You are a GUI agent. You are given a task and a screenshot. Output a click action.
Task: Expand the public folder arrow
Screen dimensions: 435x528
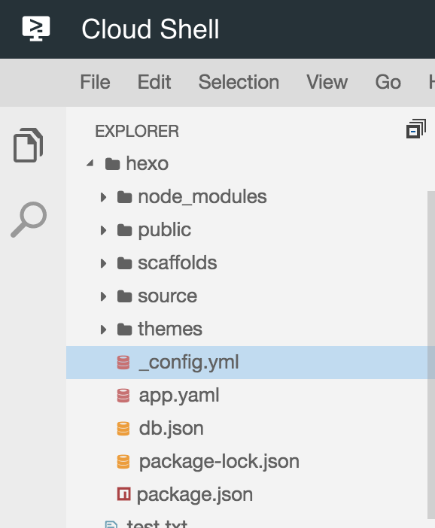[103, 230]
